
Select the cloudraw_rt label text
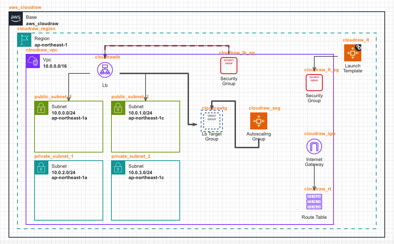(317, 189)
